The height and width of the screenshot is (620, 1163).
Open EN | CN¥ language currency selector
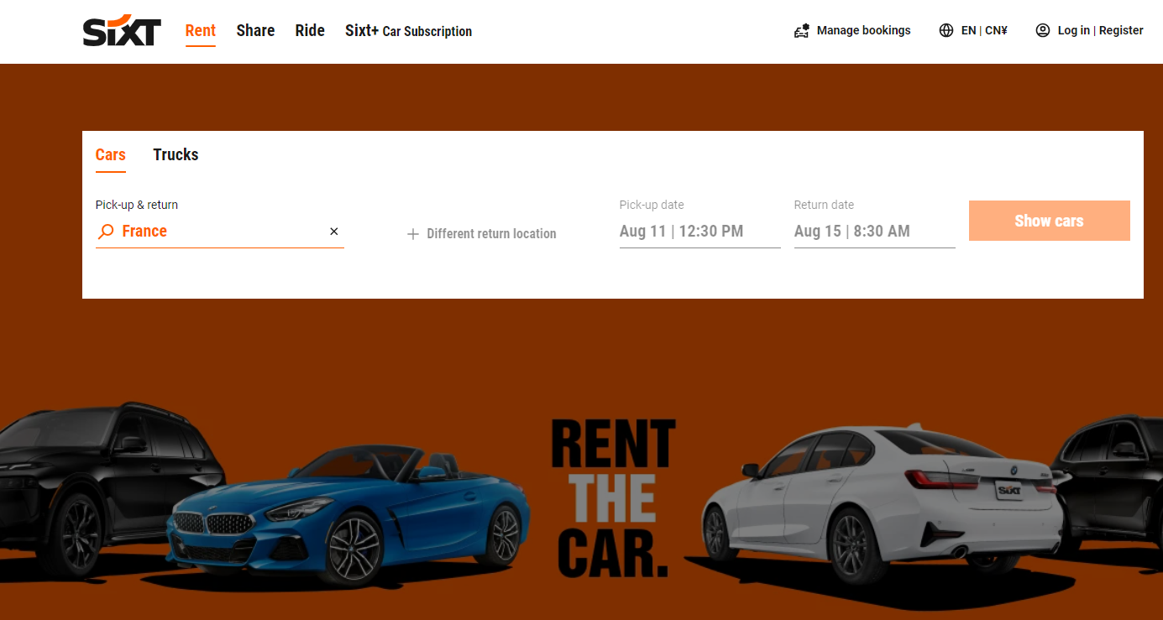(x=983, y=31)
